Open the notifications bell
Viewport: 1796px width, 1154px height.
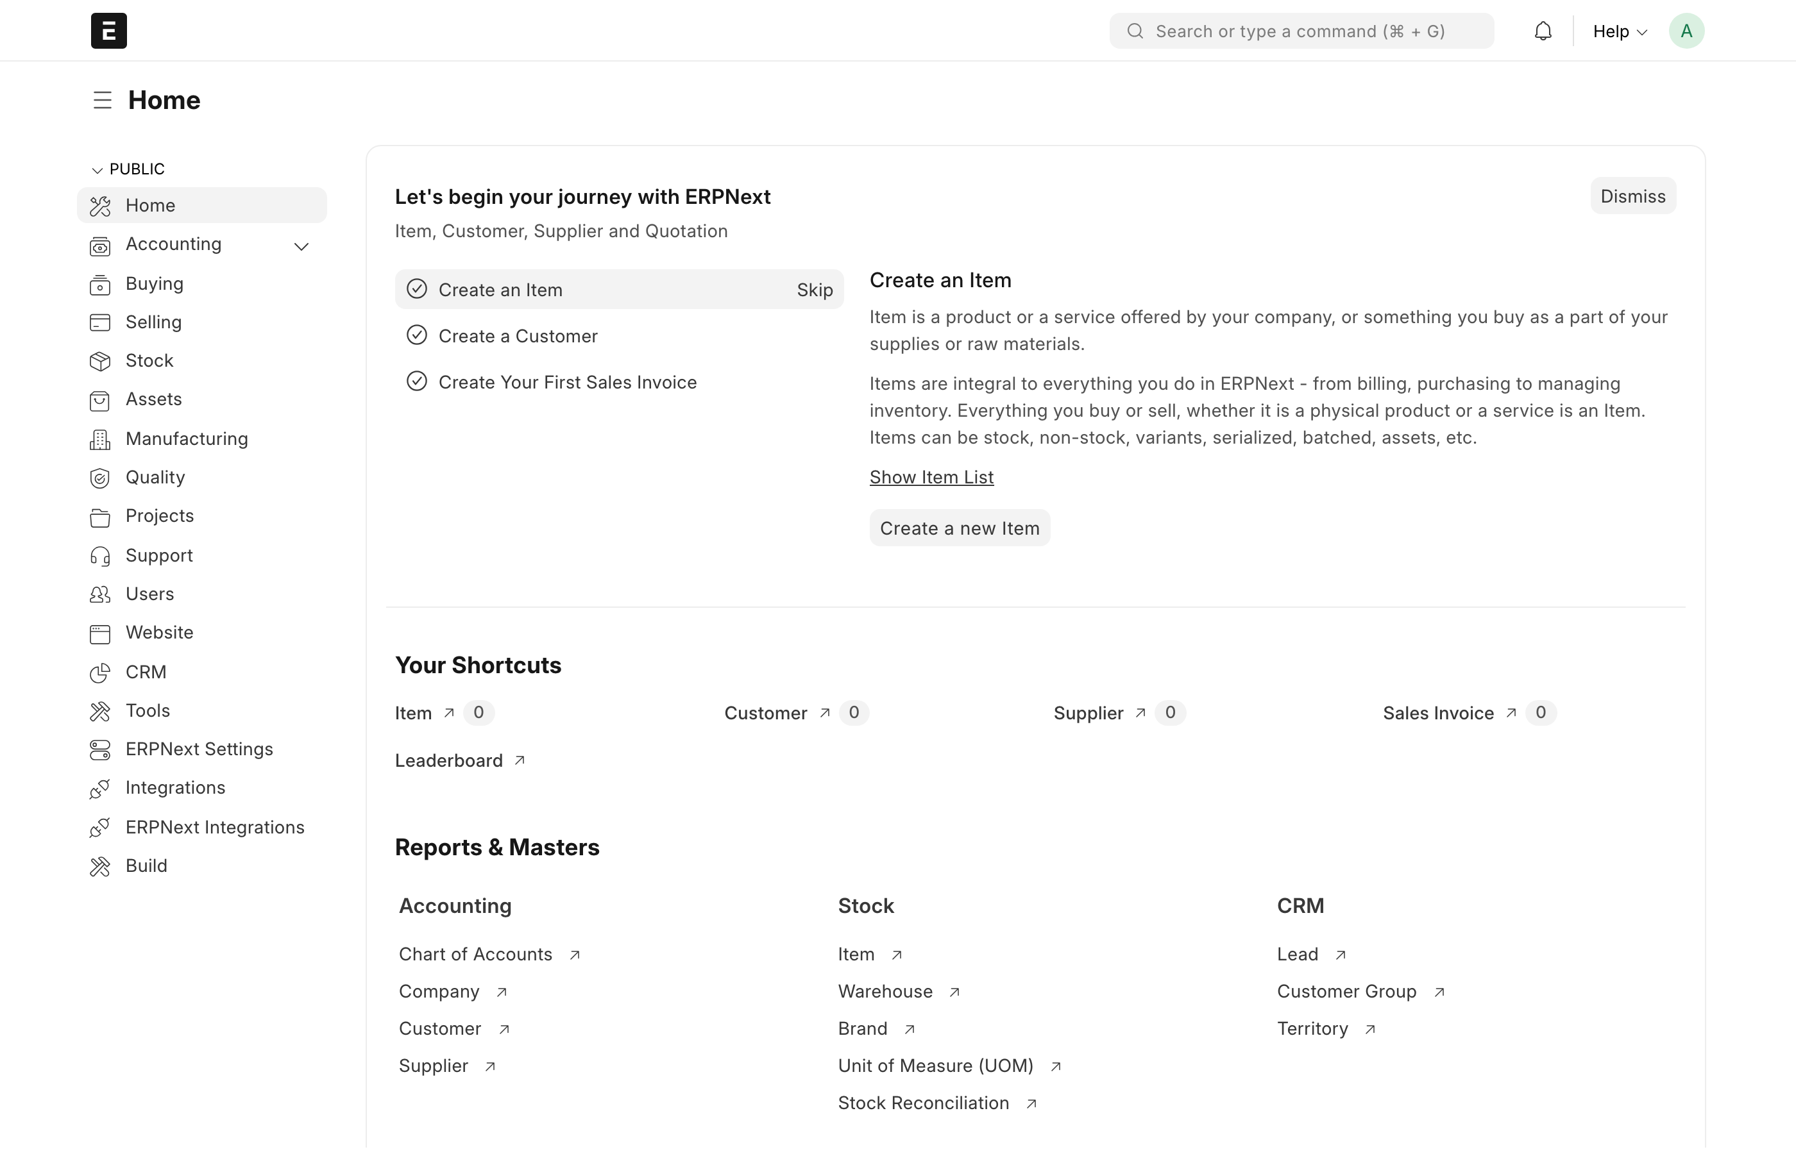1543,31
